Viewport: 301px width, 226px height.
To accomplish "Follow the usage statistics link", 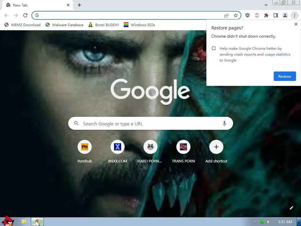I will [277, 54].
